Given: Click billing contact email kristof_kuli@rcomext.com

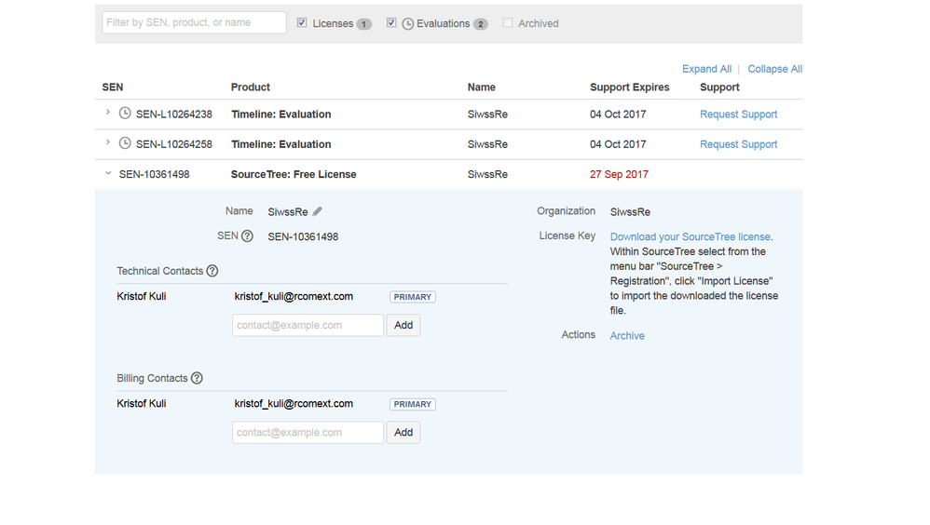Looking at the screenshot, I should pyautogui.click(x=294, y=404).
